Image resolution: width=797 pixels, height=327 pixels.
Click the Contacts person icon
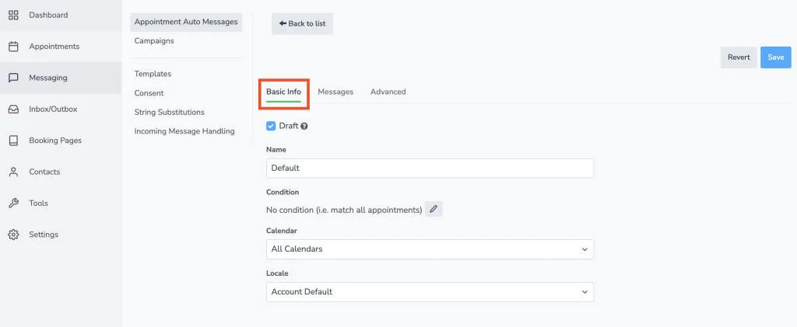[13, 172]
